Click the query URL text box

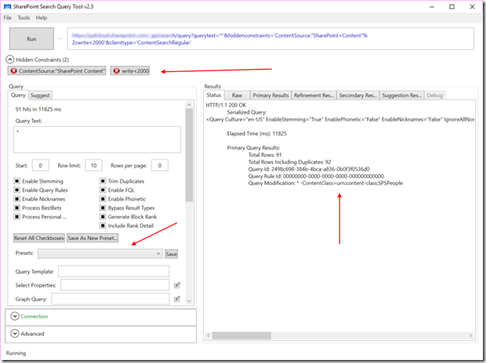(x=270, y=38)
